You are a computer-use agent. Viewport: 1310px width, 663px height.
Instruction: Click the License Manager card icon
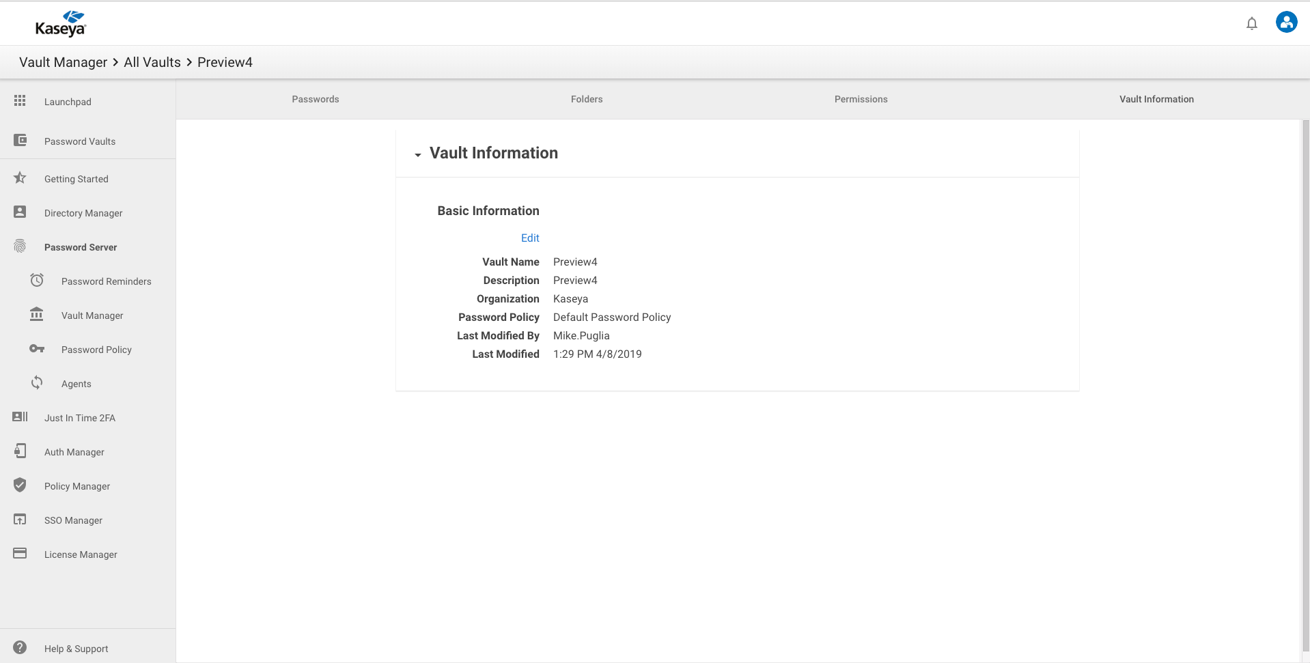tap(20, 553)
